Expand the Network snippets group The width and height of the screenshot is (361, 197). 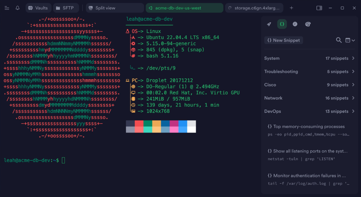pyautogui.click(x=310, y=98)
